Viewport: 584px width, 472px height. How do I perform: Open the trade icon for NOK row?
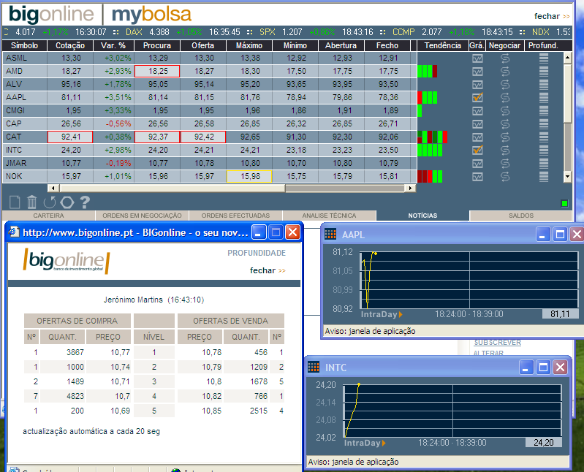click(x=505, y=176)
